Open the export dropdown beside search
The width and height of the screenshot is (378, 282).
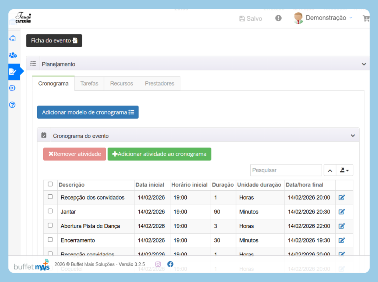(x=344, y=170)
